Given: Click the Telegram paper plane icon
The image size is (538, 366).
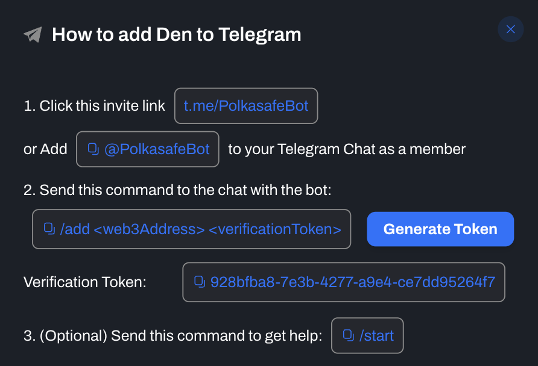Looking at the screenshot, I should (x=33, y=34).
